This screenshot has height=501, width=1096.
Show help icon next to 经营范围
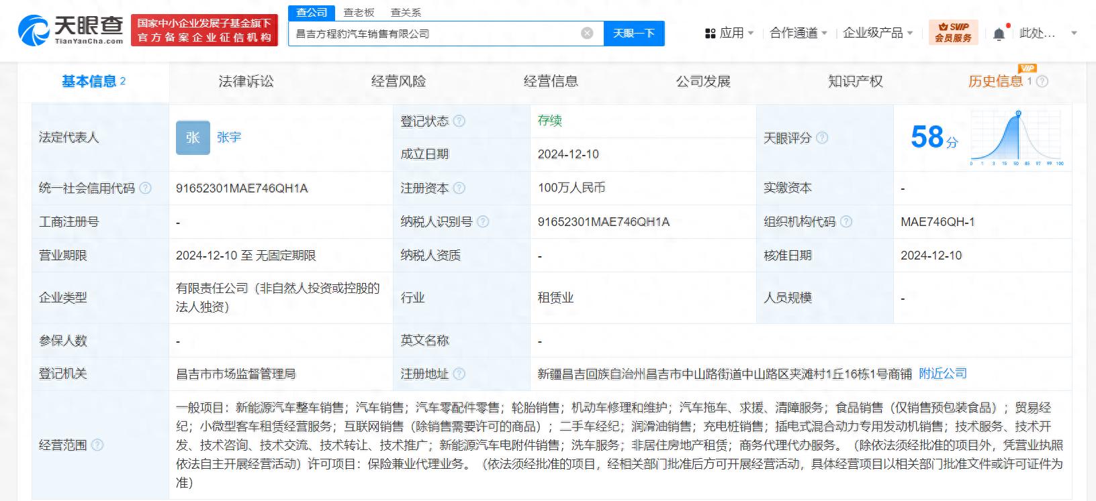pyautogui.click(x=97, y=445)
